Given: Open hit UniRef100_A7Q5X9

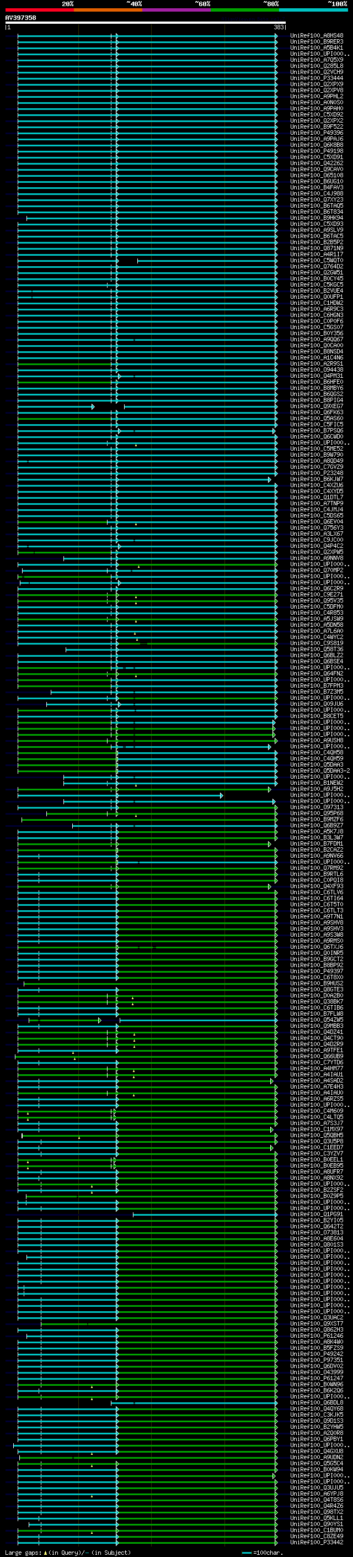Looking at the screenshot, I should tap(317, 60).
